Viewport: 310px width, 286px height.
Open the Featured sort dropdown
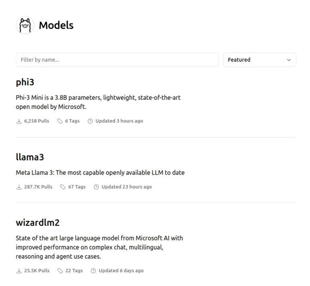click(x=260, y=60)
